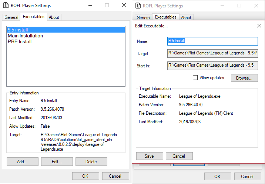Click Cancel in right settings window
Screen dimensions: 265x184
point(248,176)
